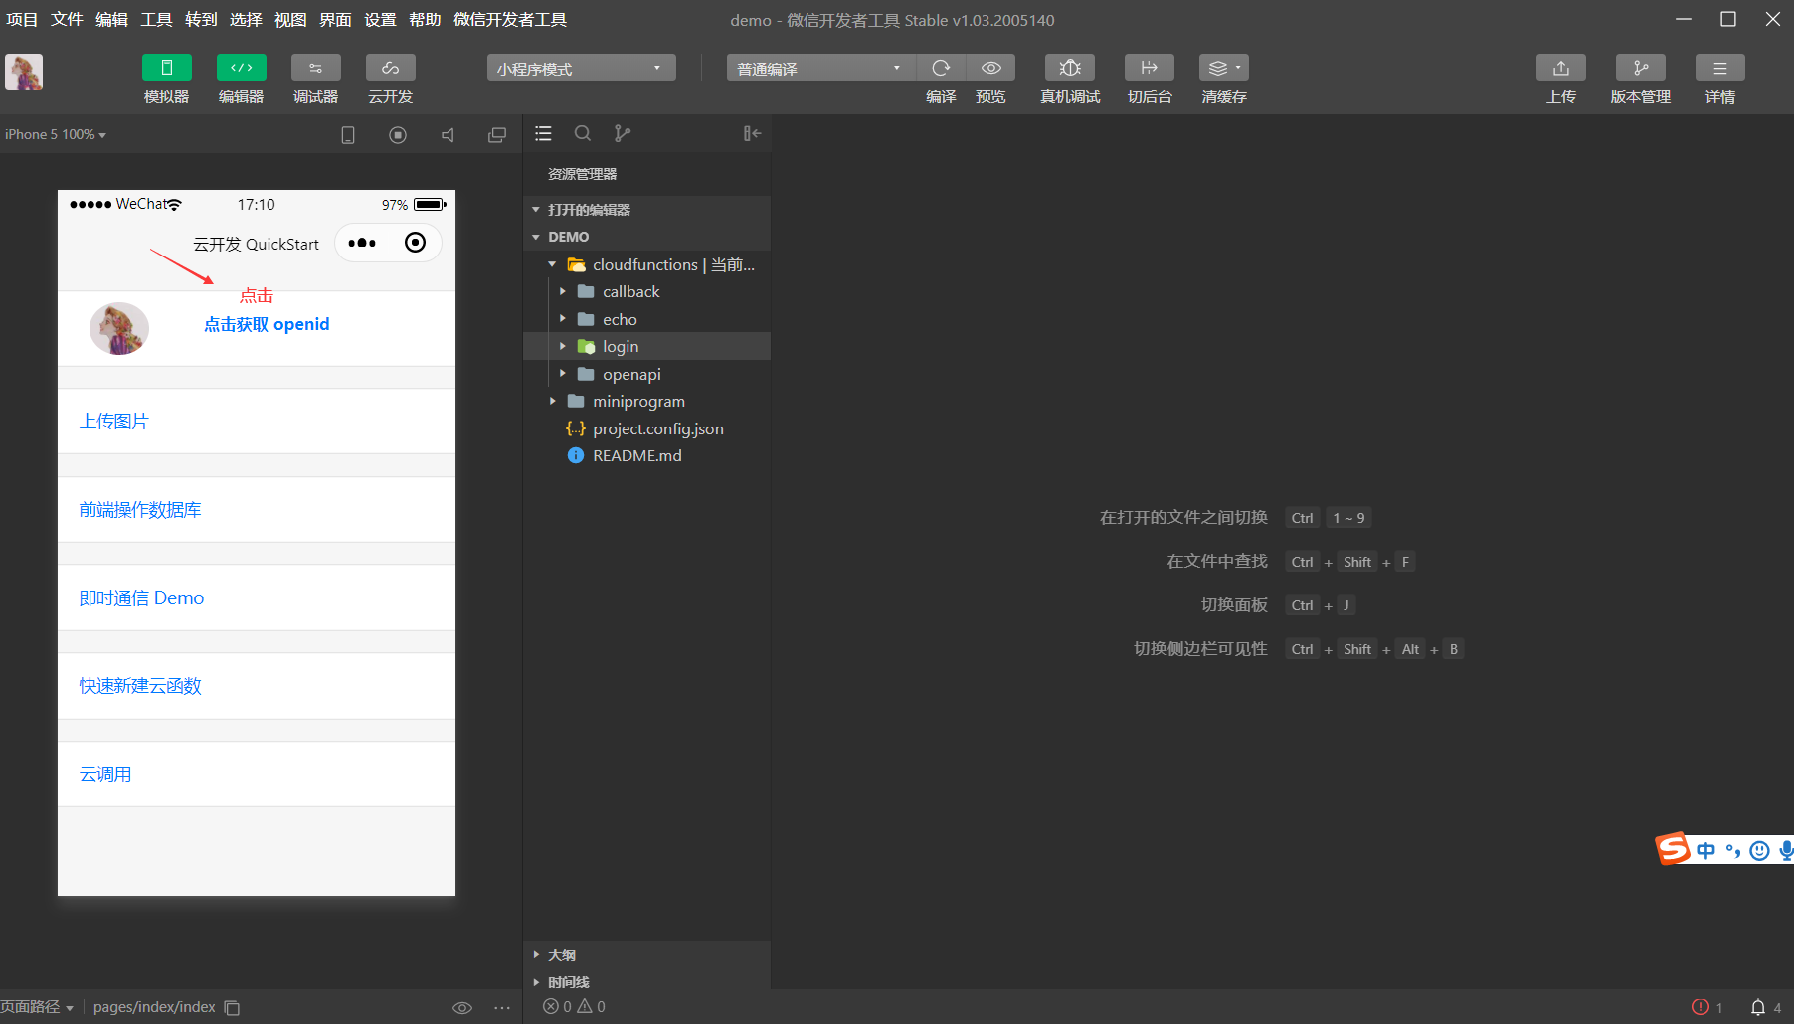Open the status bar three-dots more options
Image resolution: width=1794 pixels, height=1024 pixels.
[502, 1008]
